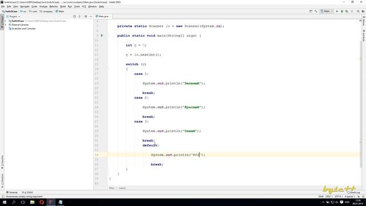Screen dimensions: 366x206
Task: Open the Run menu
Action: tap(70, 6)
